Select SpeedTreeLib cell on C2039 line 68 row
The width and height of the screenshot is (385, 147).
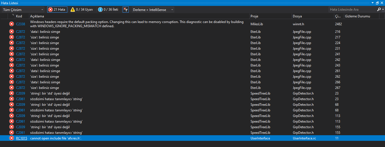click(x=260, y=105)
